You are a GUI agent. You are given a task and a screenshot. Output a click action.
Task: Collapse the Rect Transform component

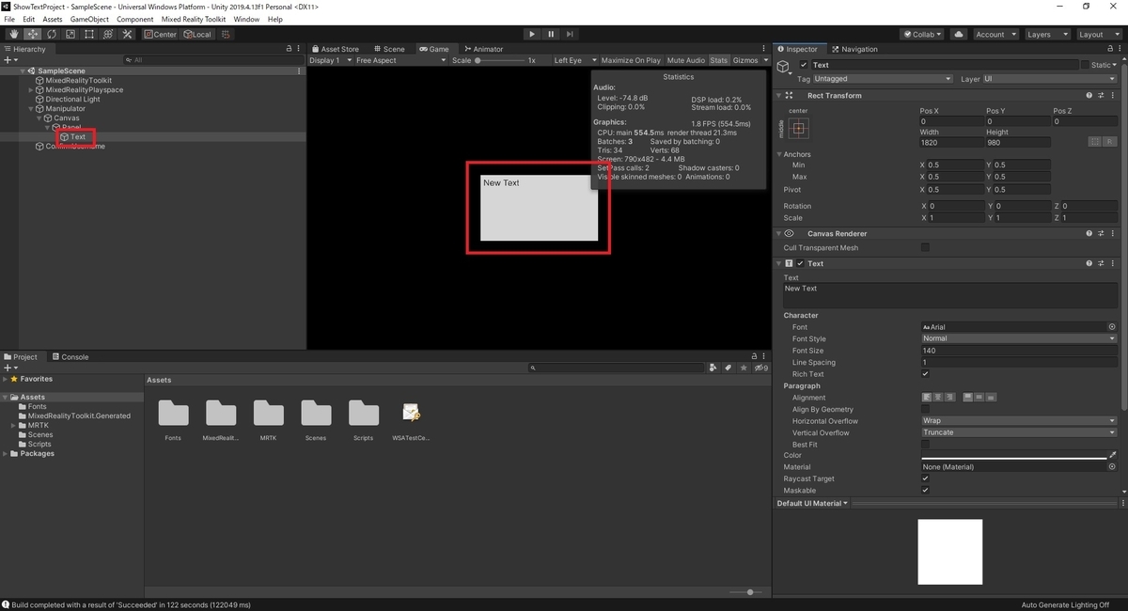(778, 95)
